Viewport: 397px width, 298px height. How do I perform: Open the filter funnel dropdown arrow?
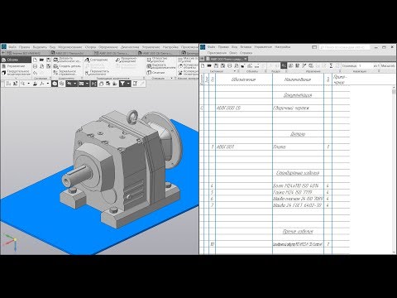pos(128,84)
